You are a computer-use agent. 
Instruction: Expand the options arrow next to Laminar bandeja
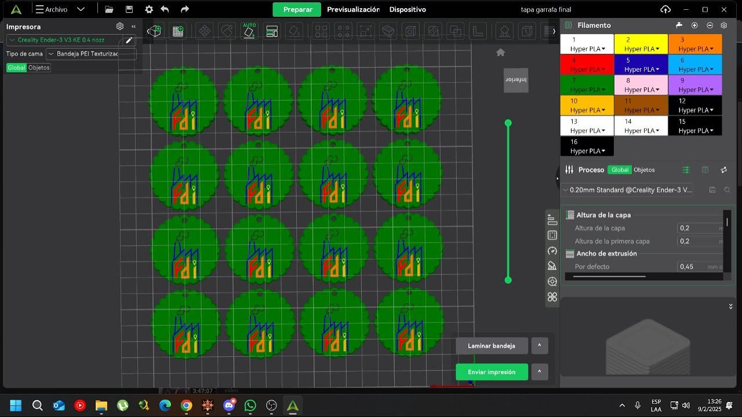[x=539, y=346]
